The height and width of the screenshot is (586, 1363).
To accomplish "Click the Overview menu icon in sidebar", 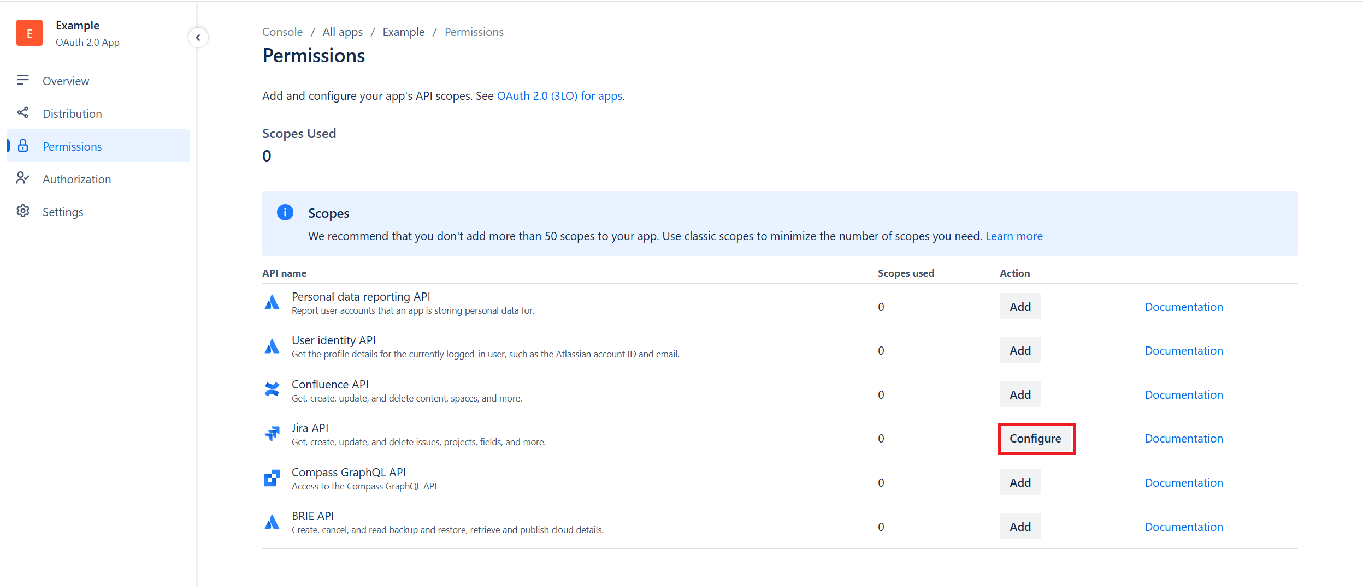I will (x=23, y=80).
